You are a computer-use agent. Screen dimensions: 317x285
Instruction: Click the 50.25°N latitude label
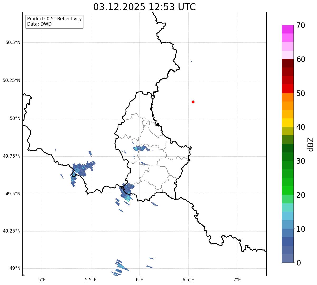tap(11, 80)
